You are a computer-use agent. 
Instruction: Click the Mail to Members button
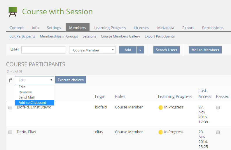[205, 50]
